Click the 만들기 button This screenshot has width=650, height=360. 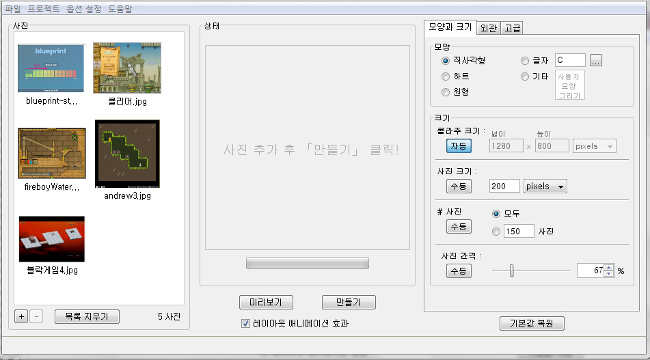point(349,302)
